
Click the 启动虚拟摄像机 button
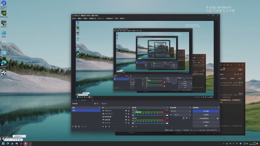[204, 118]
